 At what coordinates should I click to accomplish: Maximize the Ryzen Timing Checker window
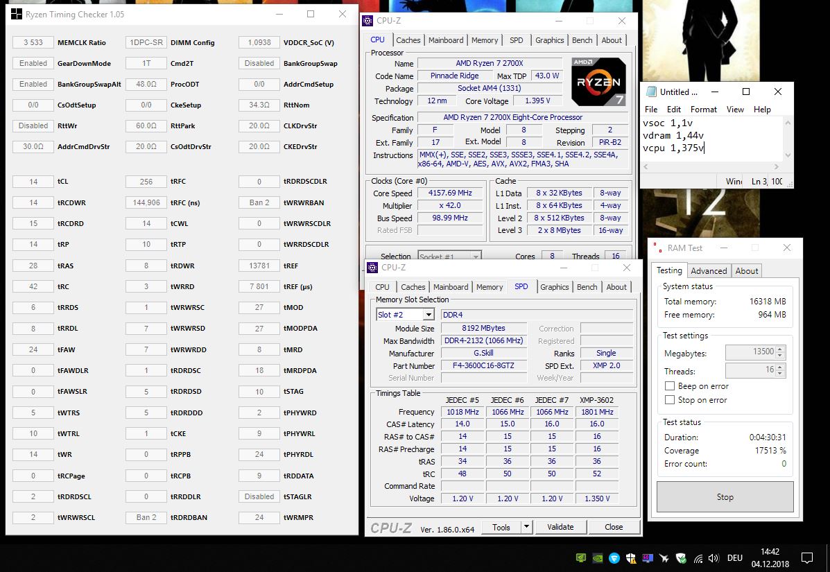pos(311,15)
